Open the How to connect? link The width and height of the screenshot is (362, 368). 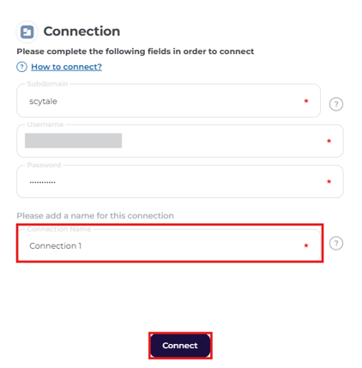pos(66,67)
